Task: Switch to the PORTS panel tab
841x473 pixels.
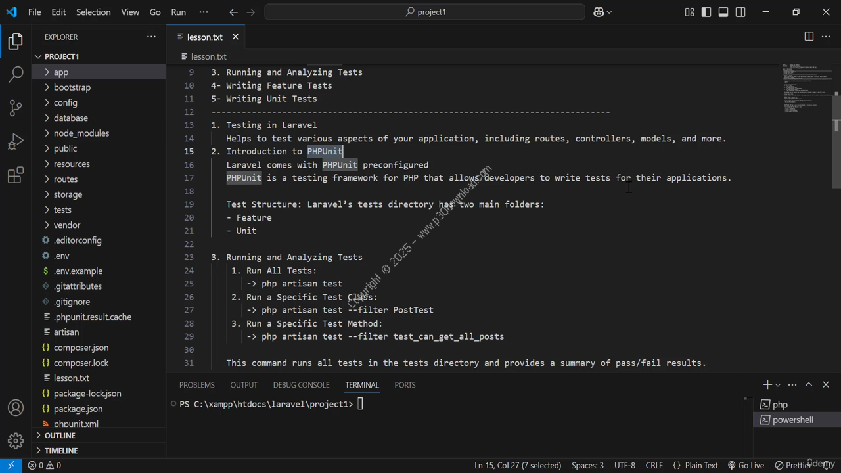Action: point(405,385)
